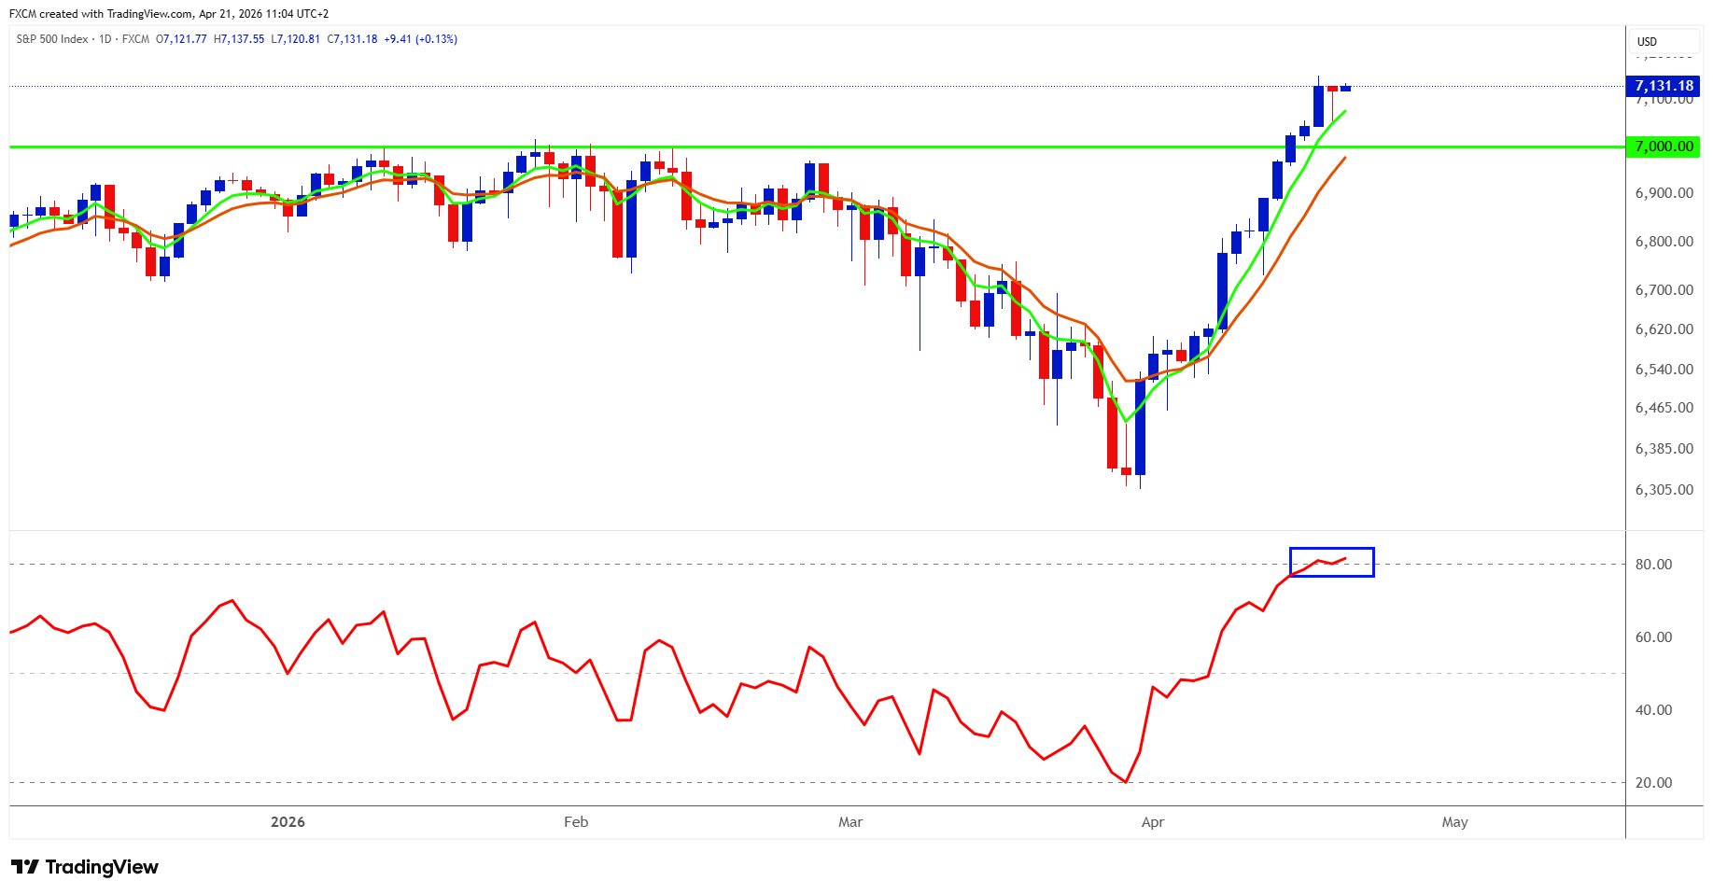Click the 80.00 level on RSI scale
The height and width of the screenshot is (895, 1713).
[x=1653, y=565]
